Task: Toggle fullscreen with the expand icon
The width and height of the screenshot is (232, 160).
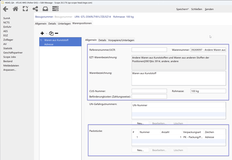Action: coord(25,9)
